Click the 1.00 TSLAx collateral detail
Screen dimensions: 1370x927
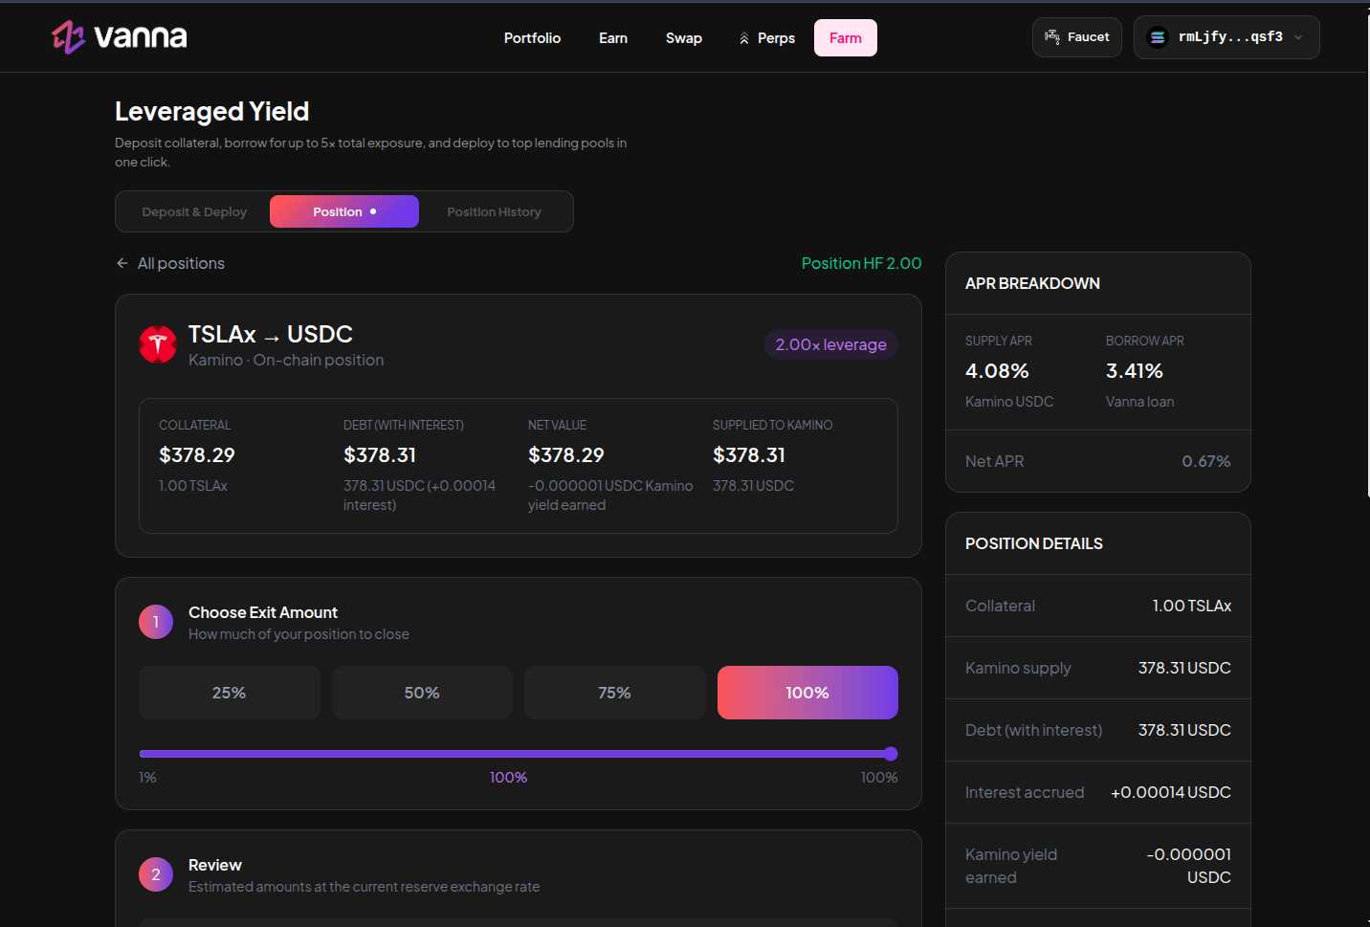(x=1191, y=606)
